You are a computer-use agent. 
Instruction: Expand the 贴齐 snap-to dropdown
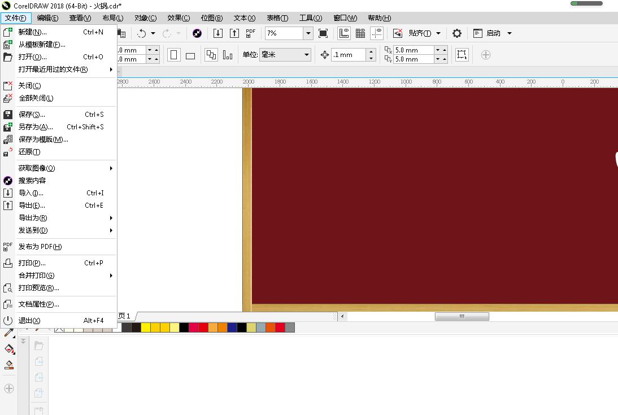(438, 33)
